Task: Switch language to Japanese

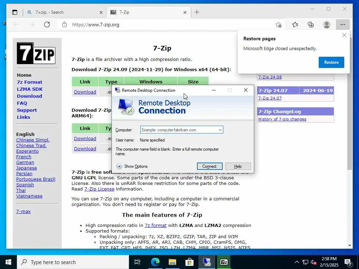Action: 26,168
